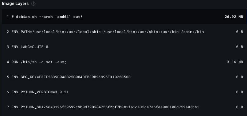Click the scrollbar at the panel's right edge
The height and width of the screenshot is (116, 247).
[246, 17]
